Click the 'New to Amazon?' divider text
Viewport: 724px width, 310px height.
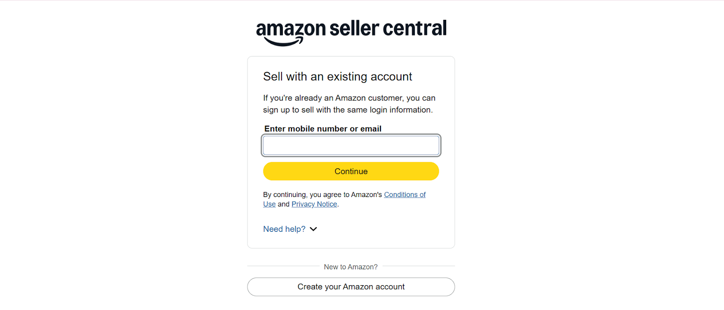tap(351, 267)
